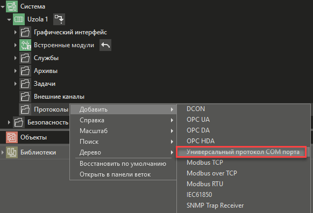
Task: Select the Графический интерфейс label
Action: [x=70, y=32]
